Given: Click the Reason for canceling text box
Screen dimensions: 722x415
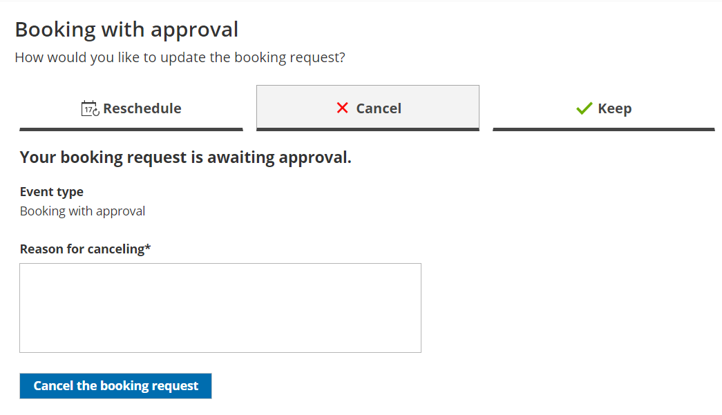Looking at the screenshot, I should point(220,308).
